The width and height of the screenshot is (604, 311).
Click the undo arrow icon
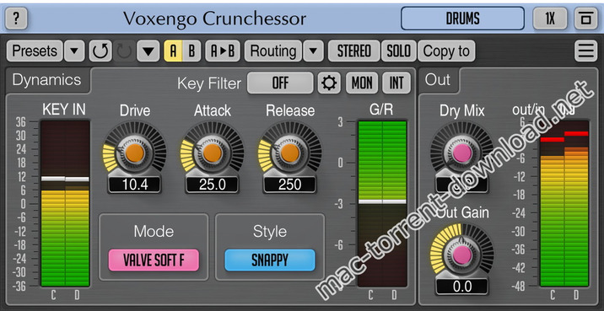tap(101, 51)
